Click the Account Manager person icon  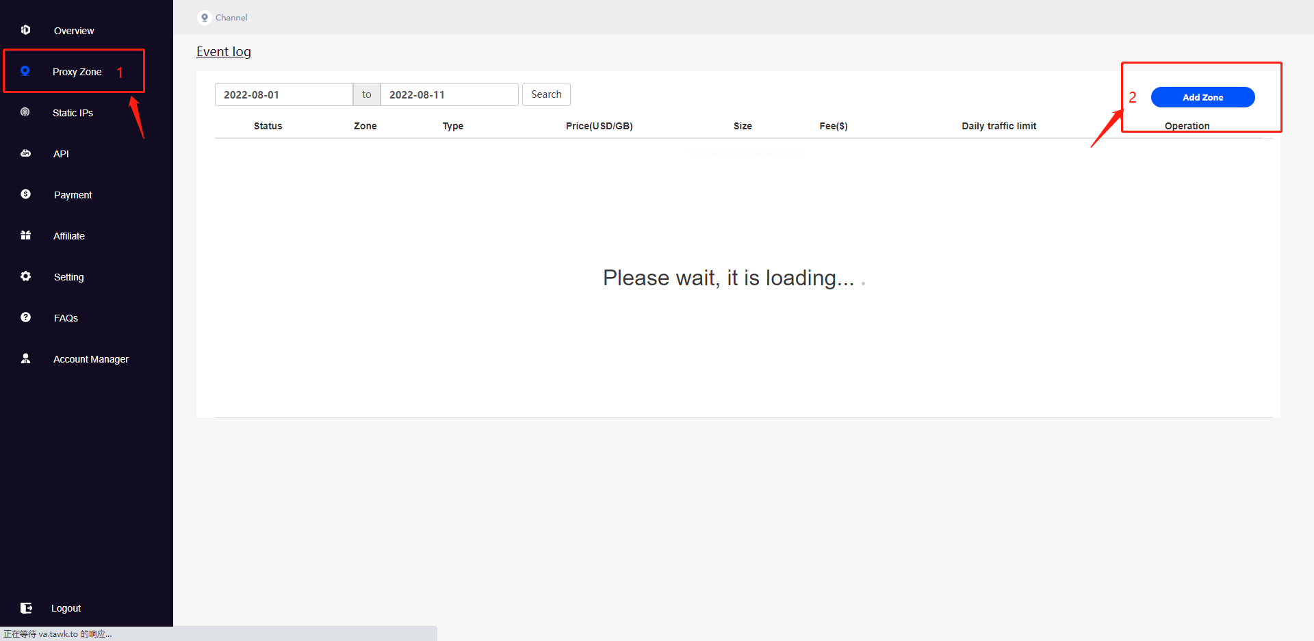point(25,358)
